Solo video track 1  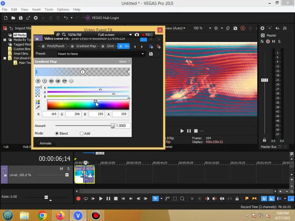point(69,169)
